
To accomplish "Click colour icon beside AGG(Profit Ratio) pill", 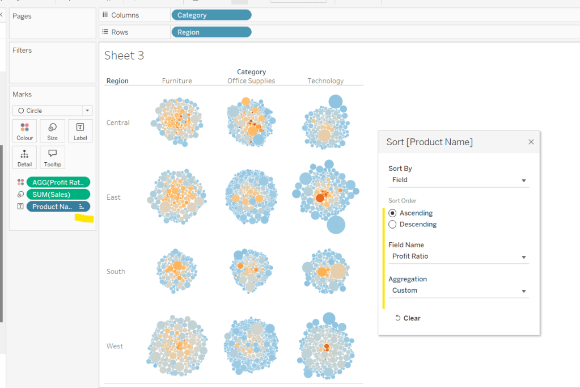I will 21,182.
